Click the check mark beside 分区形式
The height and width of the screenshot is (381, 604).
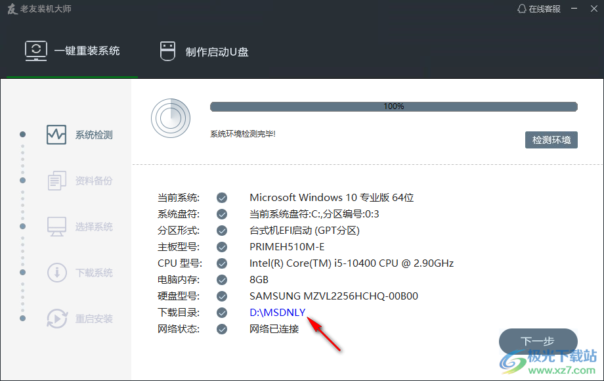point(222,231)
